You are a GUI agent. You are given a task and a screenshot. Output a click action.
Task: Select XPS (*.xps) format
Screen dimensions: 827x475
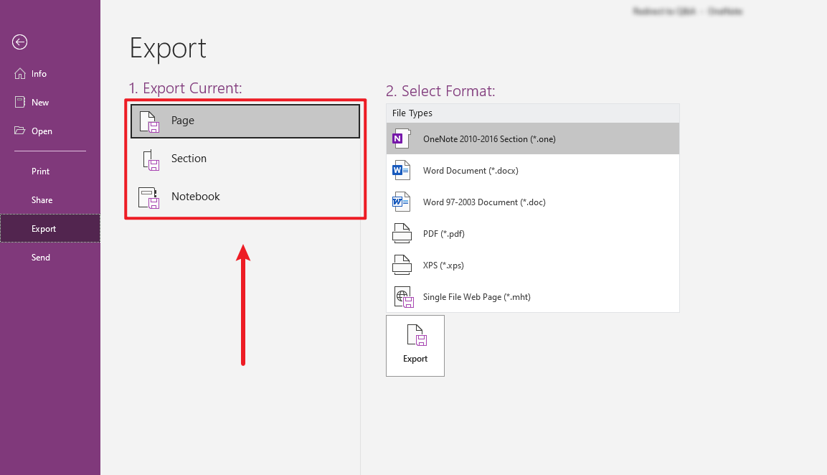coord(533,265)
